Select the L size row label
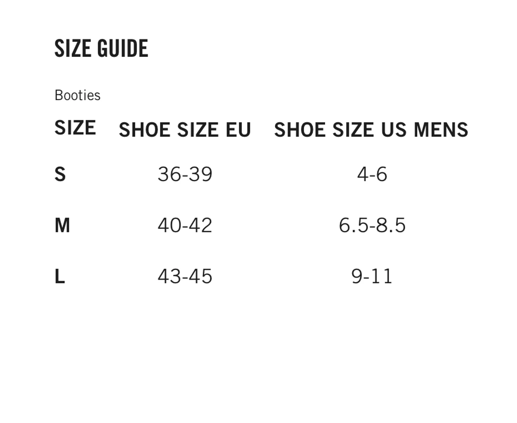 (x=60, y=276)
